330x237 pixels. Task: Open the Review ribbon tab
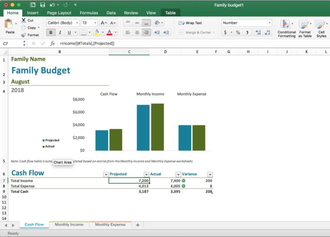131,13
